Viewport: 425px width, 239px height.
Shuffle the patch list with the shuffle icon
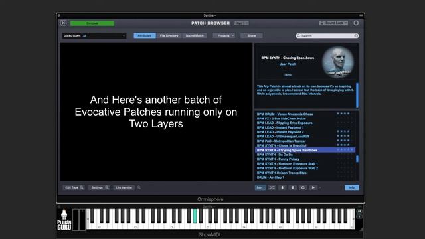[272, 187]
